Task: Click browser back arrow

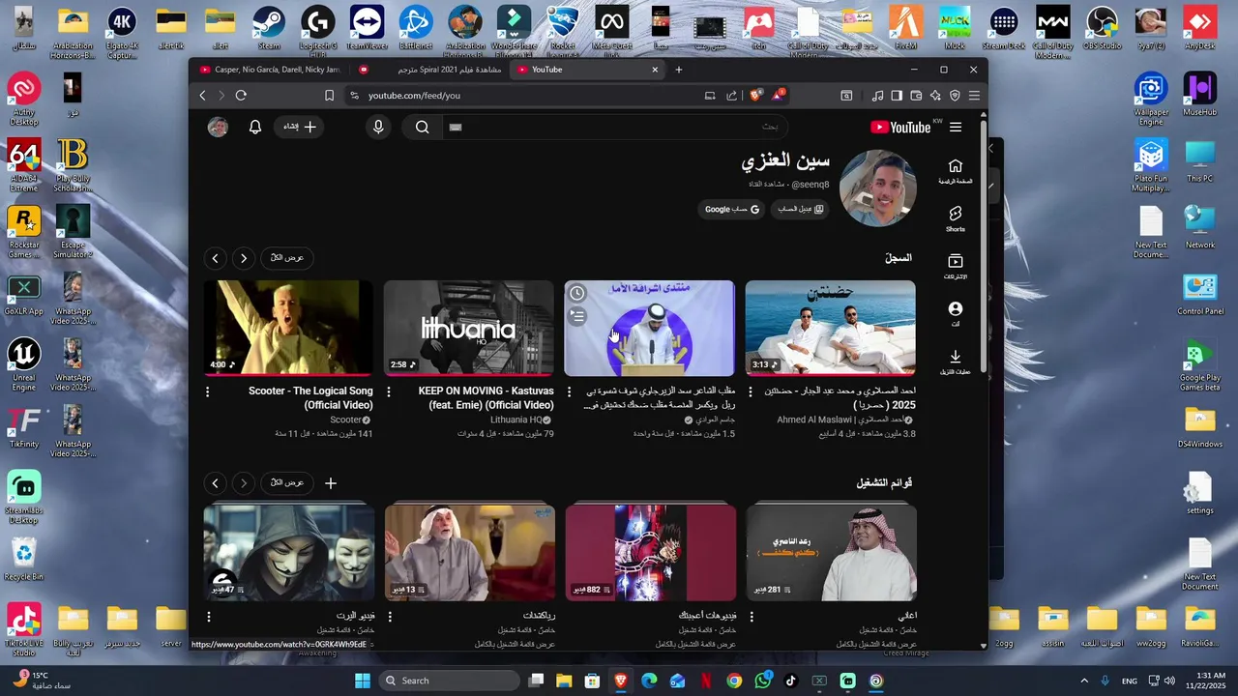Action: click(202, 96)
